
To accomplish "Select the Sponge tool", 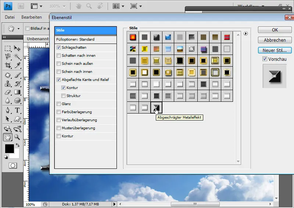I will tap(17, 100).
